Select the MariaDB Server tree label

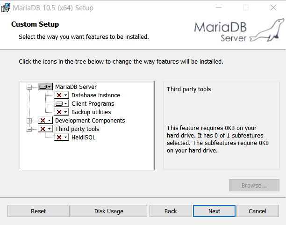pyautogui.click(x=76, y=87)
